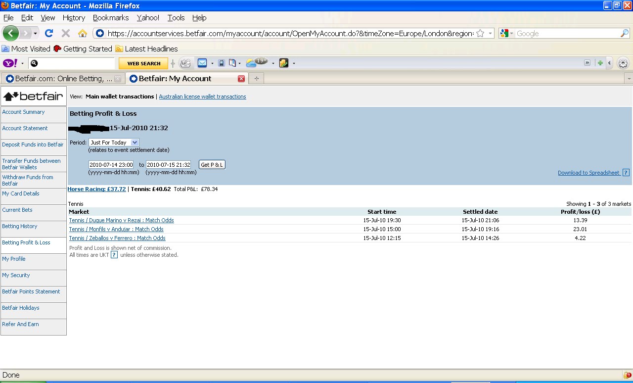
Task: Collapse the Yahoo toolbar with left arrow
Action: click(609, 63)
